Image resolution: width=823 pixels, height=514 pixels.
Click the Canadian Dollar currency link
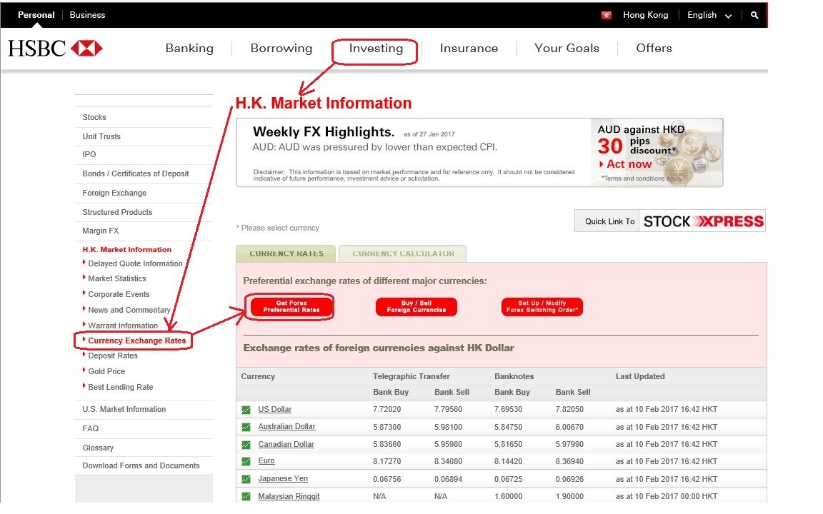point(286,444)
